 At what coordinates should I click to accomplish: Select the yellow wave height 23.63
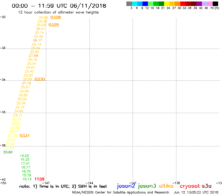[16, 123]
